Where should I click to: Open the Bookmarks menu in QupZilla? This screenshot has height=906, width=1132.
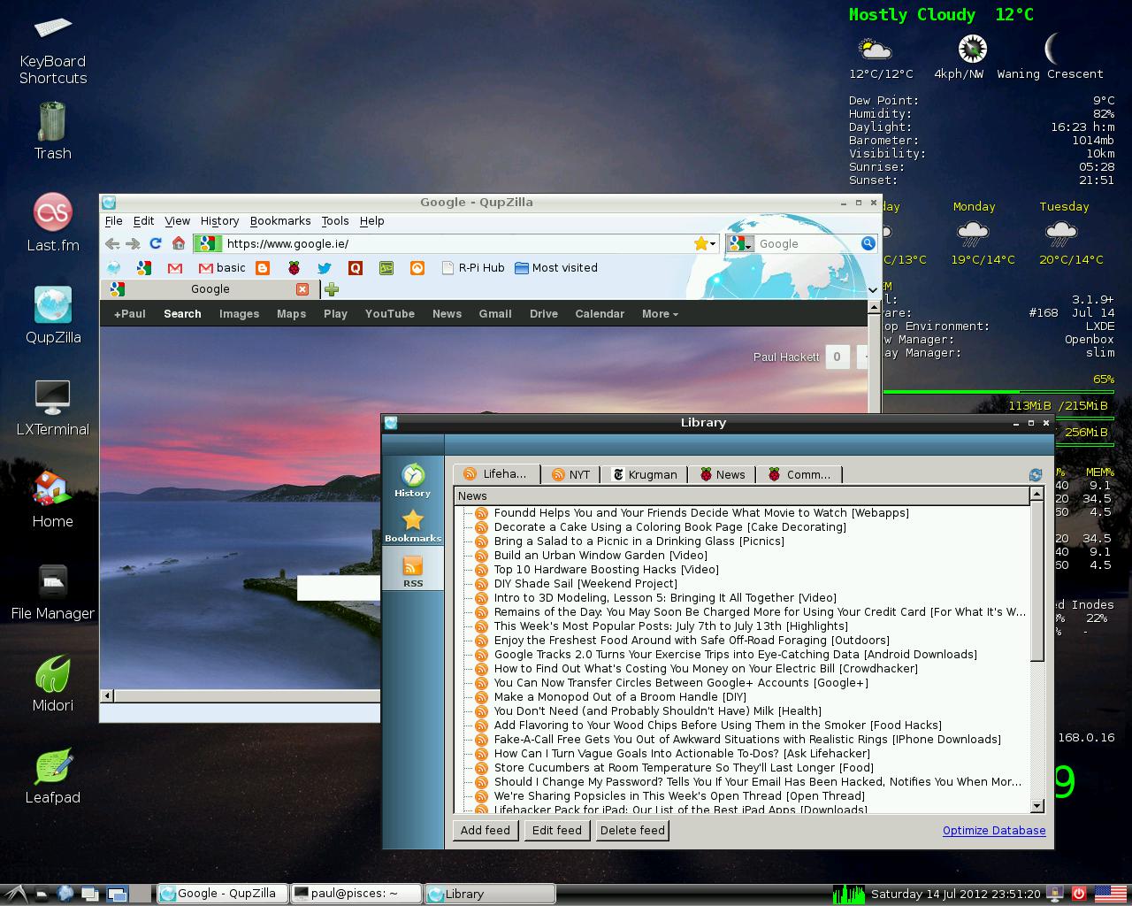click(x=280, y=221)
